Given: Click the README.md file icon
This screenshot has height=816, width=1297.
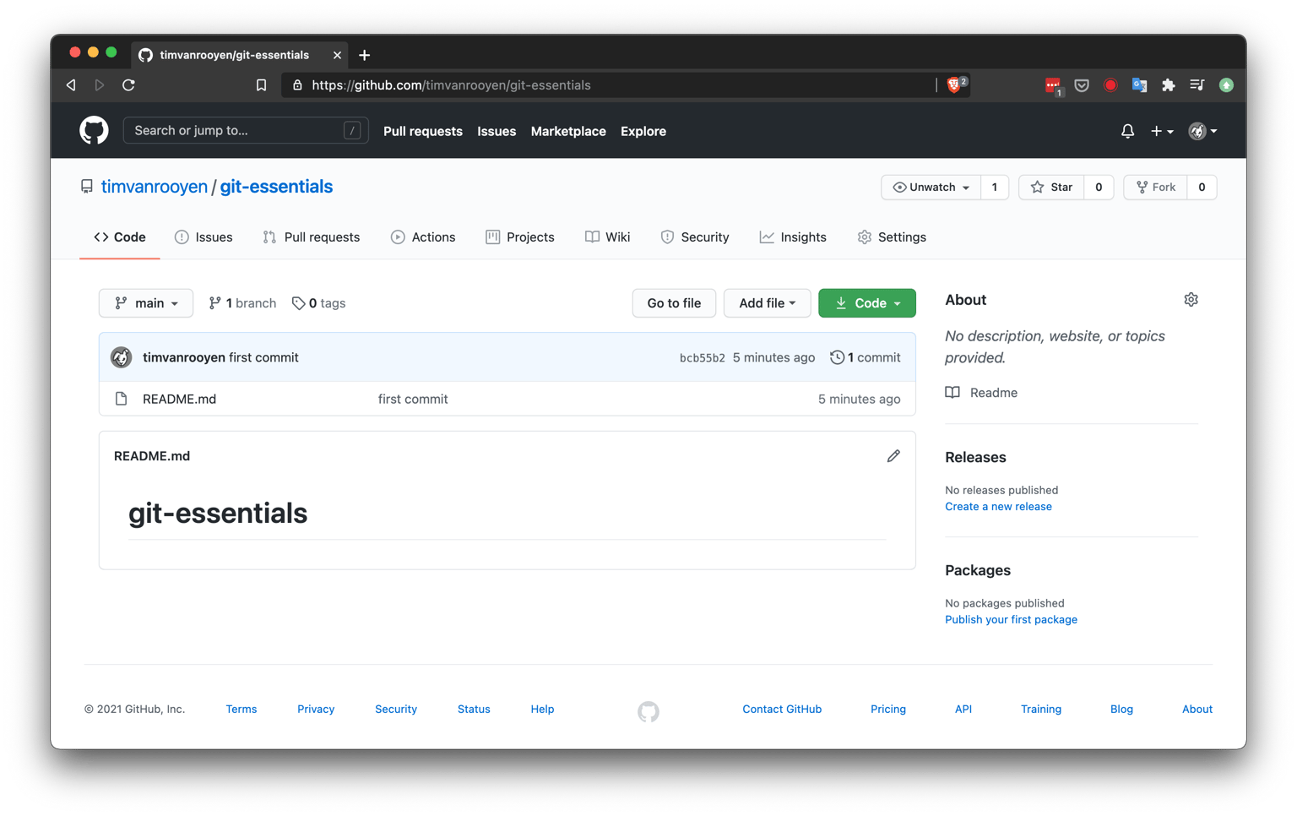Looking at the screenshot, I should click(122, 399).
